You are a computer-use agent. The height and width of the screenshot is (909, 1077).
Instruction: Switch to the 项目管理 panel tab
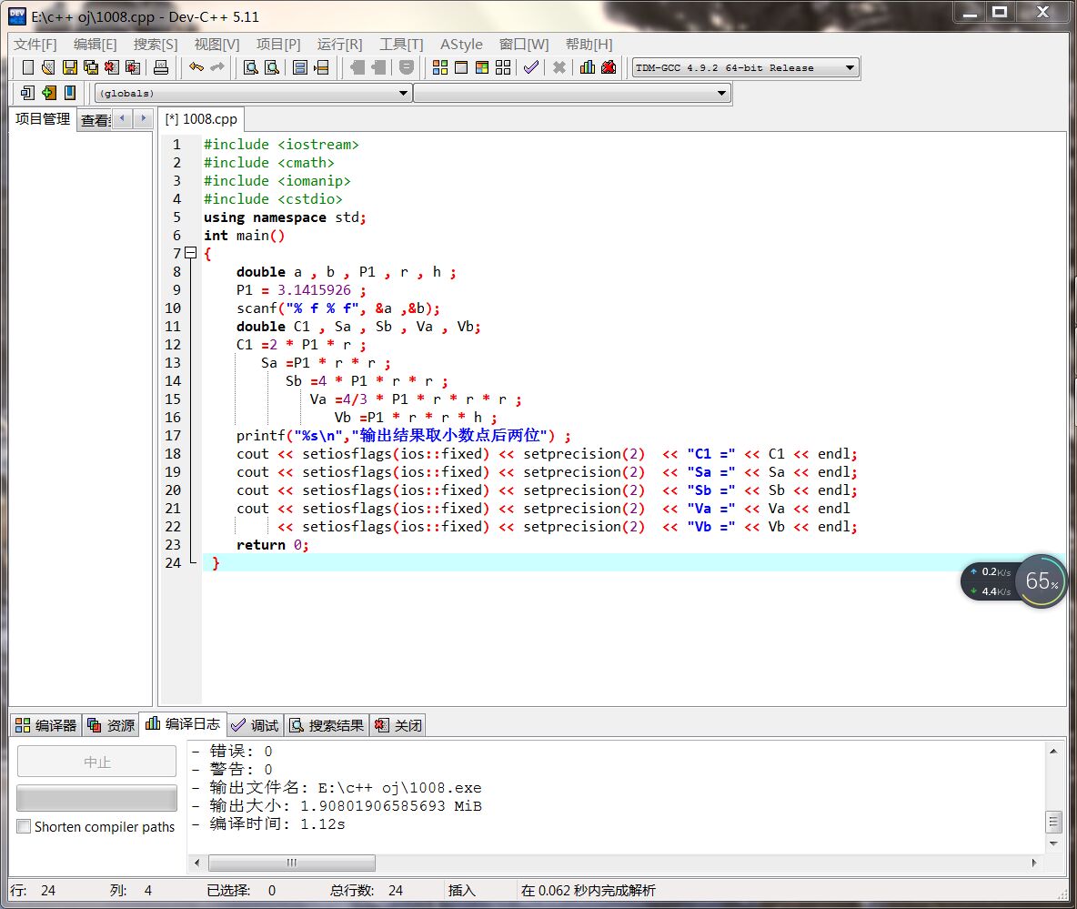point(43,119)
